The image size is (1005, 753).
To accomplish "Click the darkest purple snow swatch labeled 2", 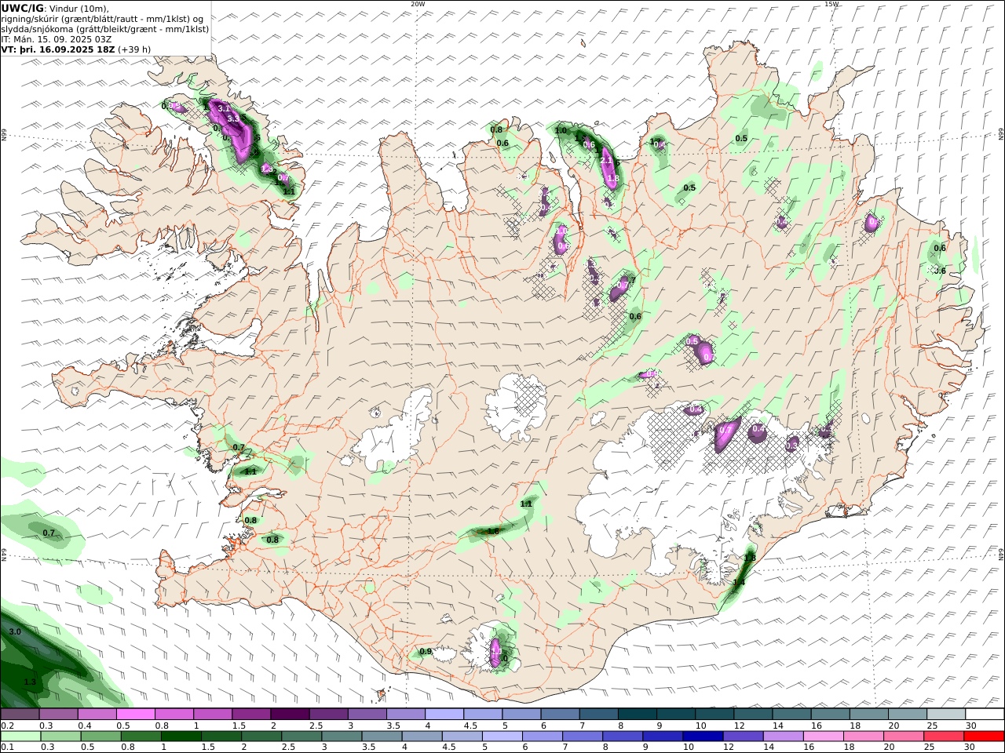I will pyautogui.click(x=290, y=715).
